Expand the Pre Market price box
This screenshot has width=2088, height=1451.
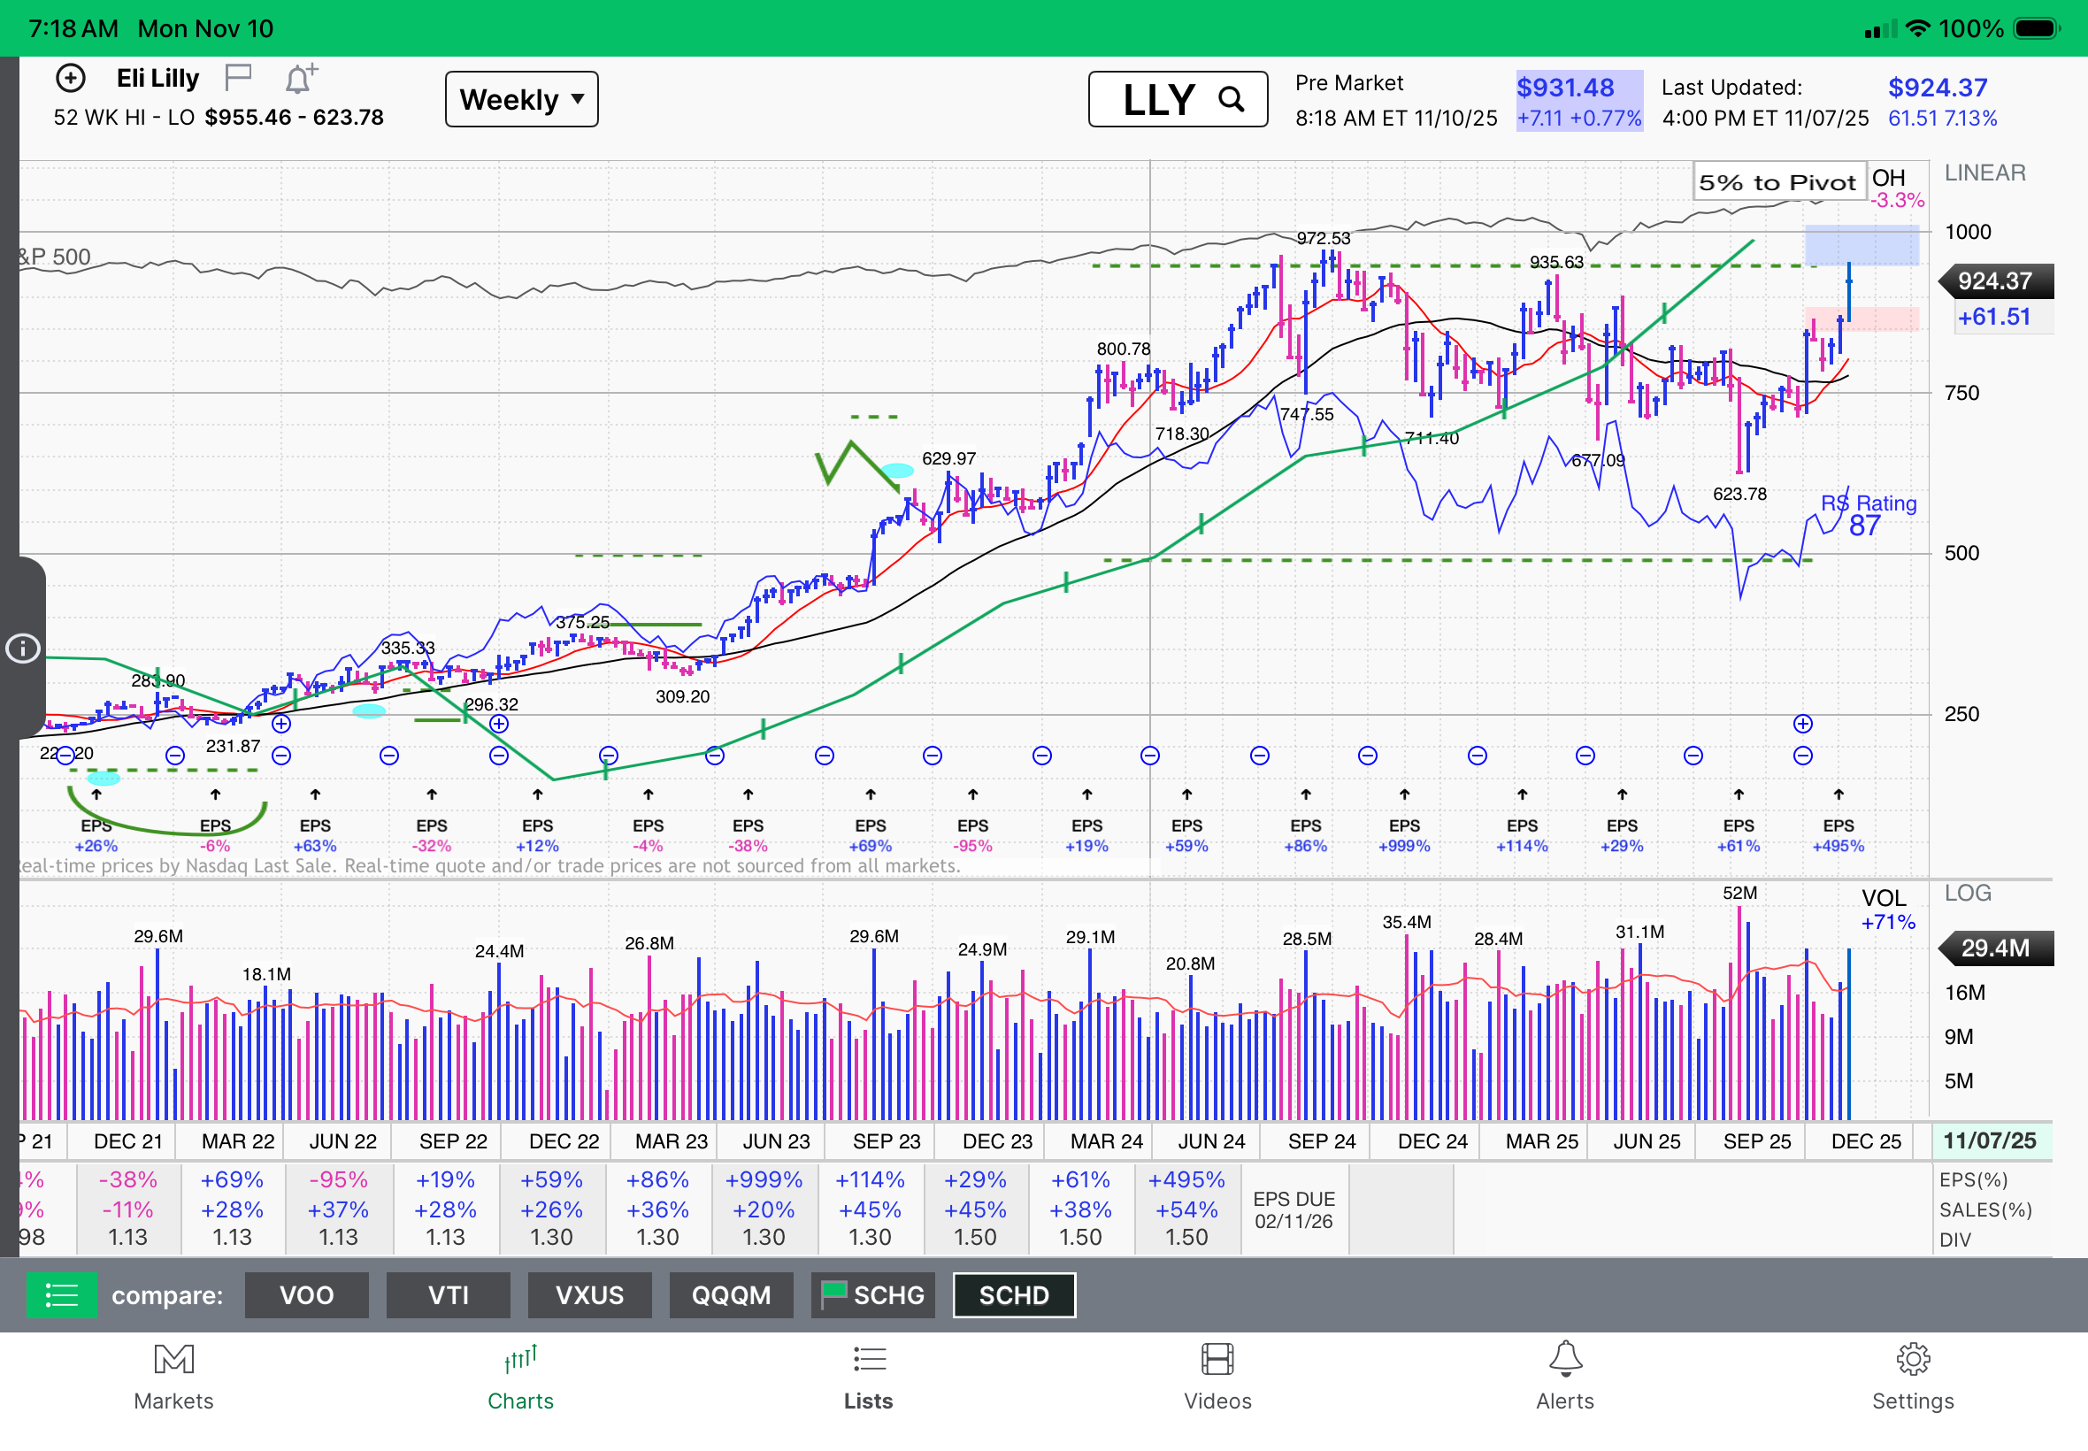(x=1578, y=100)
